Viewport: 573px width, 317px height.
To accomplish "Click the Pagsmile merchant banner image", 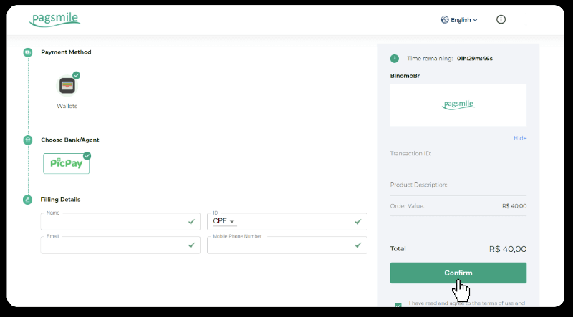I will point(458,104).
